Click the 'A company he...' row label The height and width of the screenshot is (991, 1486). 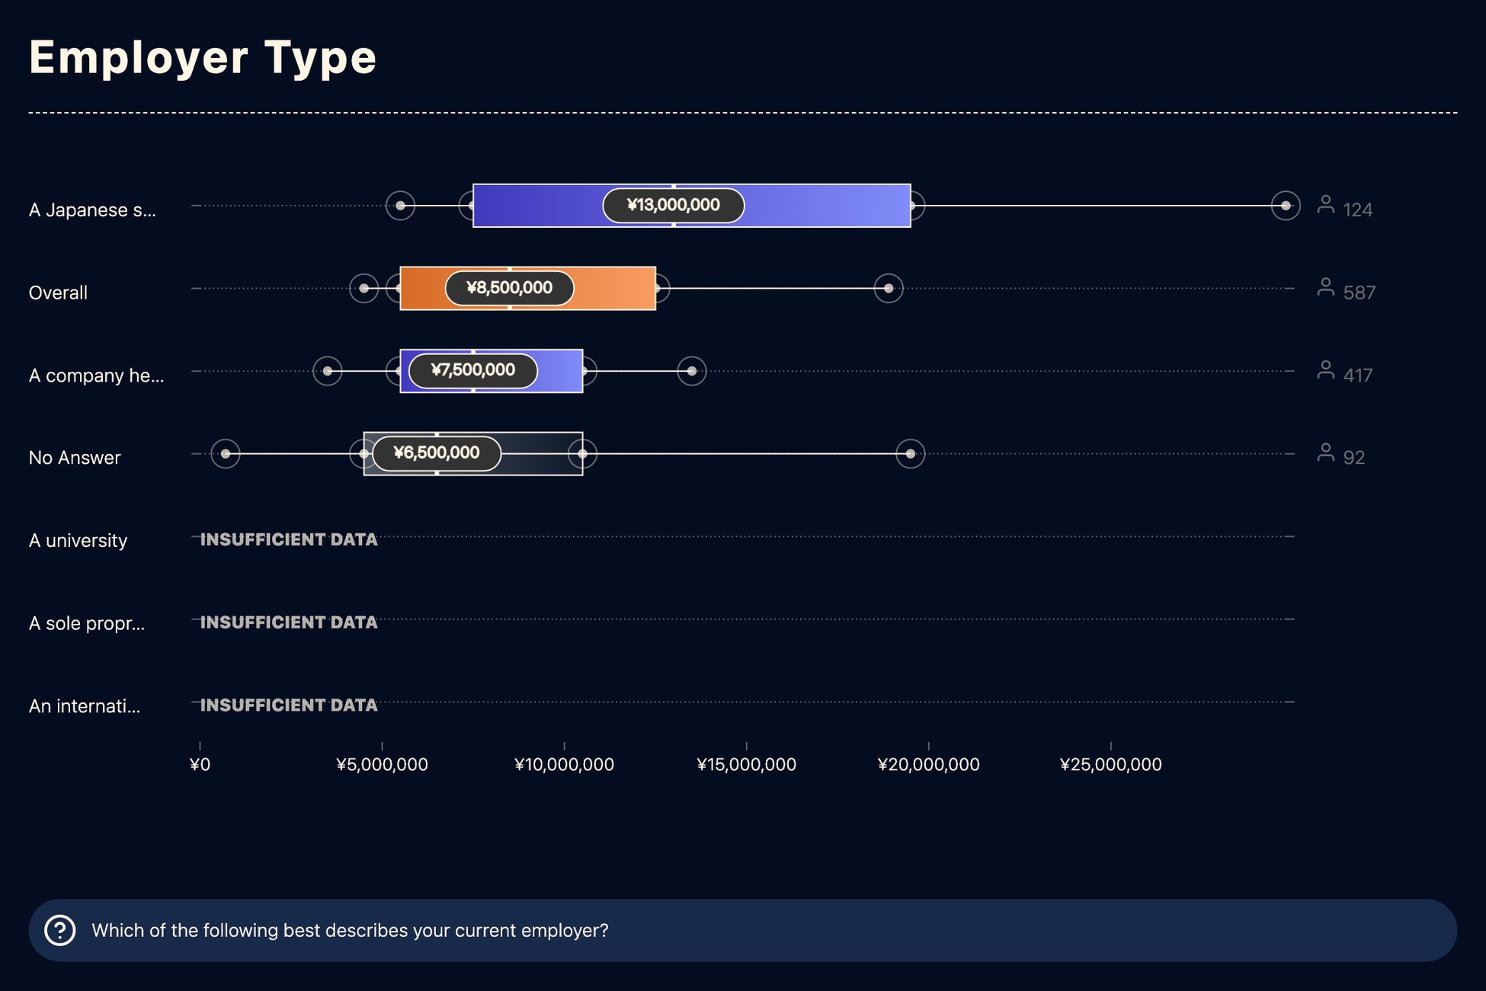96,376
